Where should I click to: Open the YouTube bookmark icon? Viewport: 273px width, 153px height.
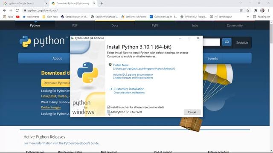pyautogui.click(x=18, y=17)
